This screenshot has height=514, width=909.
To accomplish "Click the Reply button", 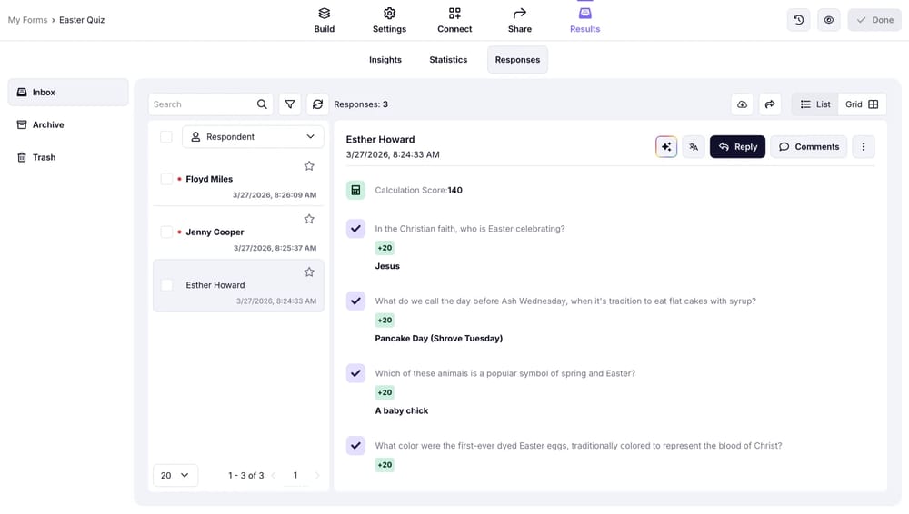I will [737, 147].
